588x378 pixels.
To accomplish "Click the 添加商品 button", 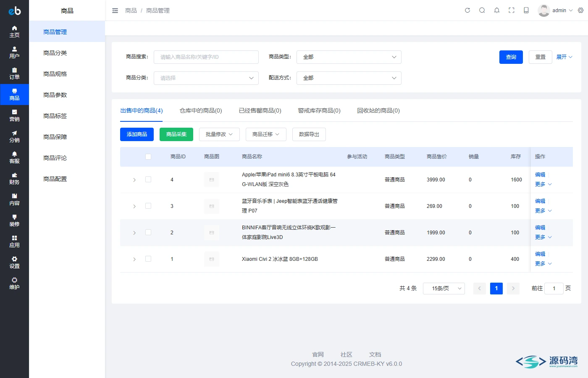I will (137, 134).
